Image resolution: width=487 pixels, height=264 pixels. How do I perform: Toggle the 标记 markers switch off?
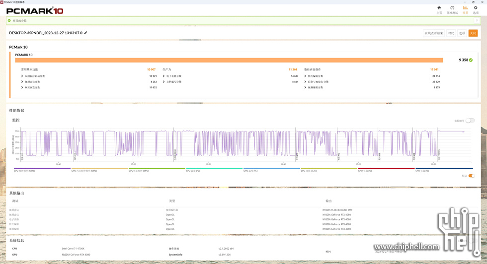[x=472, y=176]
